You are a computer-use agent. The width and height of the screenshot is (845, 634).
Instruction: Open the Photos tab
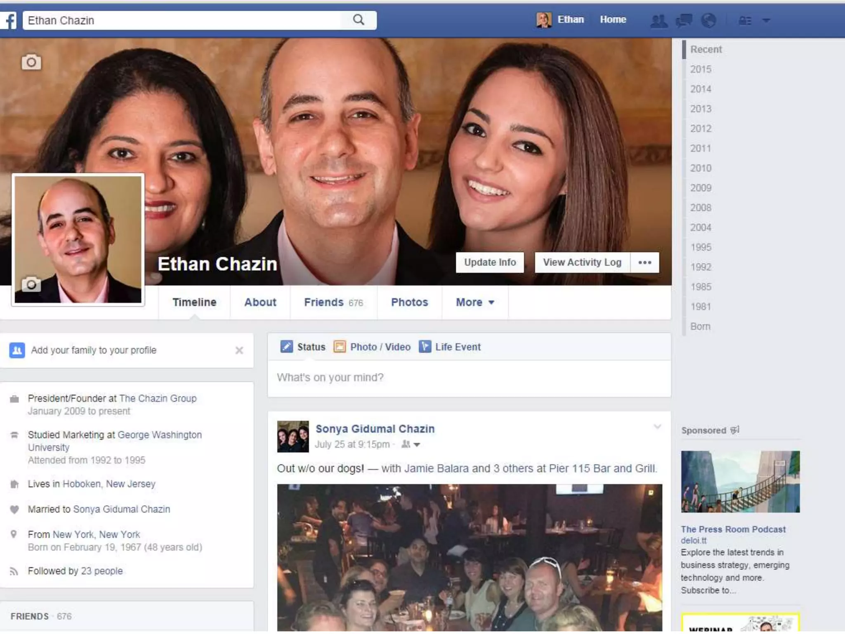409,303
